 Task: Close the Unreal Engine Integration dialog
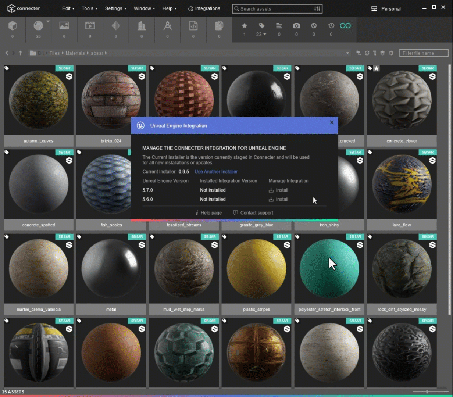(x=332, y=122)
